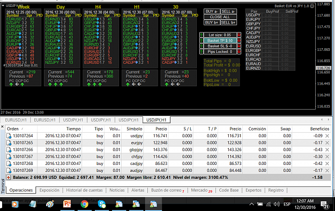
Task: Click the Total Profit = $ 0.00 text
Action: (x=222, y=65)
